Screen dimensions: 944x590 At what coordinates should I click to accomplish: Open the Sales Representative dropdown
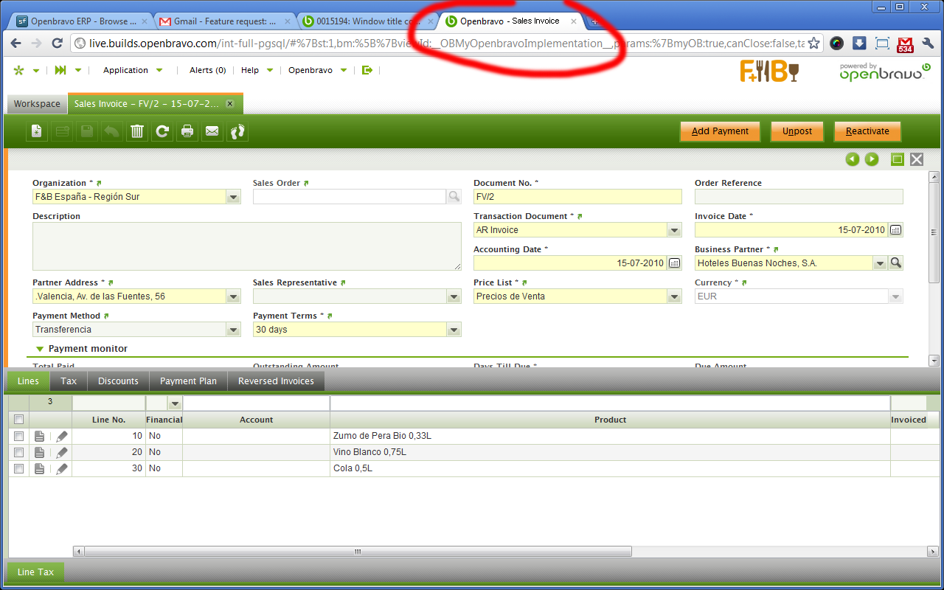[x=454, y=296]
